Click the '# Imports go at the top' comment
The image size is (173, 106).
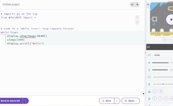[19, 14]
